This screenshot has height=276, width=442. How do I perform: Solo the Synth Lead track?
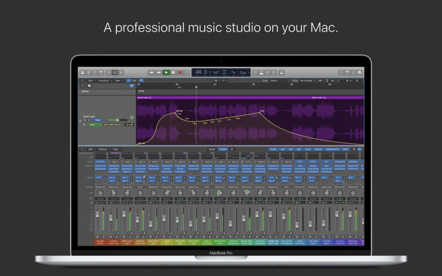click(88, 120)
